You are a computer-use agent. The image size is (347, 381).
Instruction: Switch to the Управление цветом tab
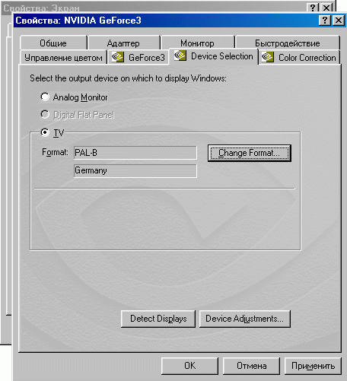(x=63, y=58)
